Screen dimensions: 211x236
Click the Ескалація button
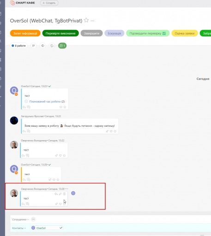click(115, 33)
